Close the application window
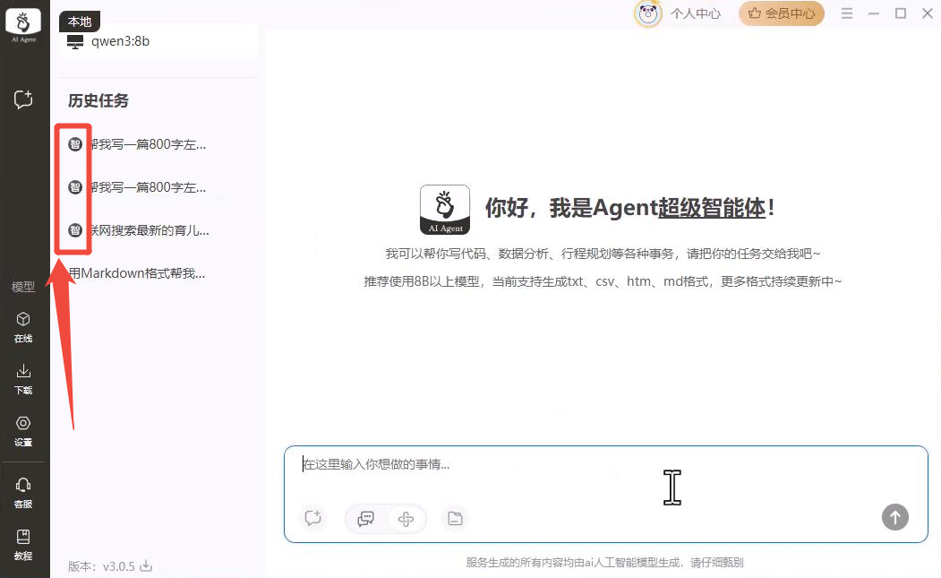This screenshot has width=941, height=578. point(928,13)
